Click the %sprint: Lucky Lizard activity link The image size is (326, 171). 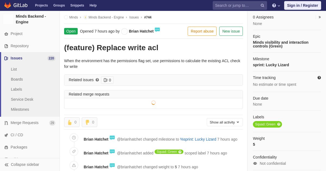tap(198, 139)
